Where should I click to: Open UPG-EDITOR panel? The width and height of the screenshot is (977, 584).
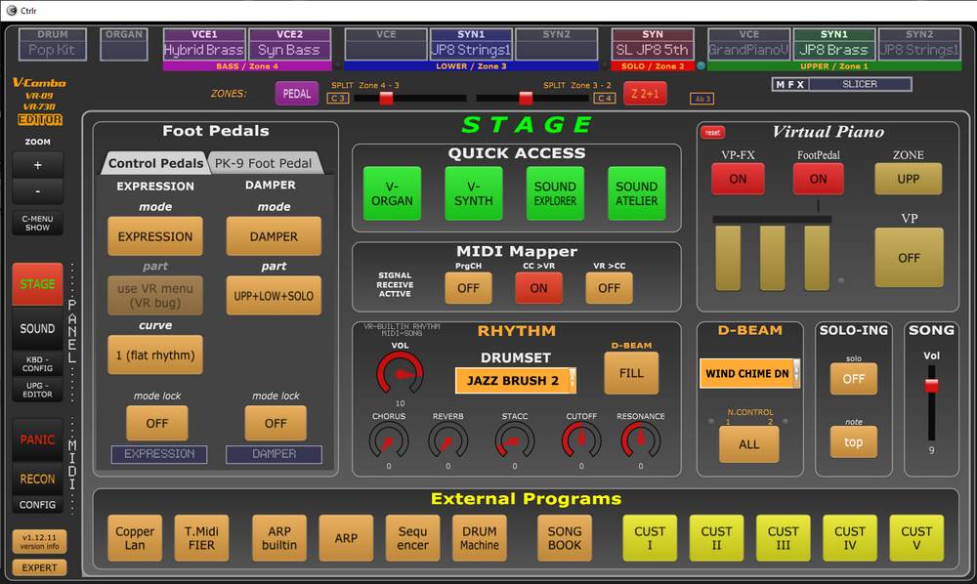37,390
